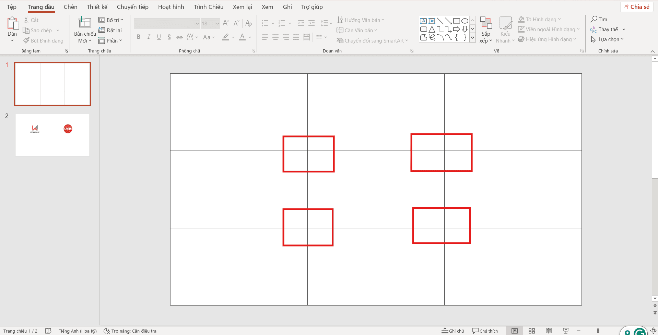Select the Bút Định dạng format painter tool
Screen dimensions: 658x335
pos(43,40)
